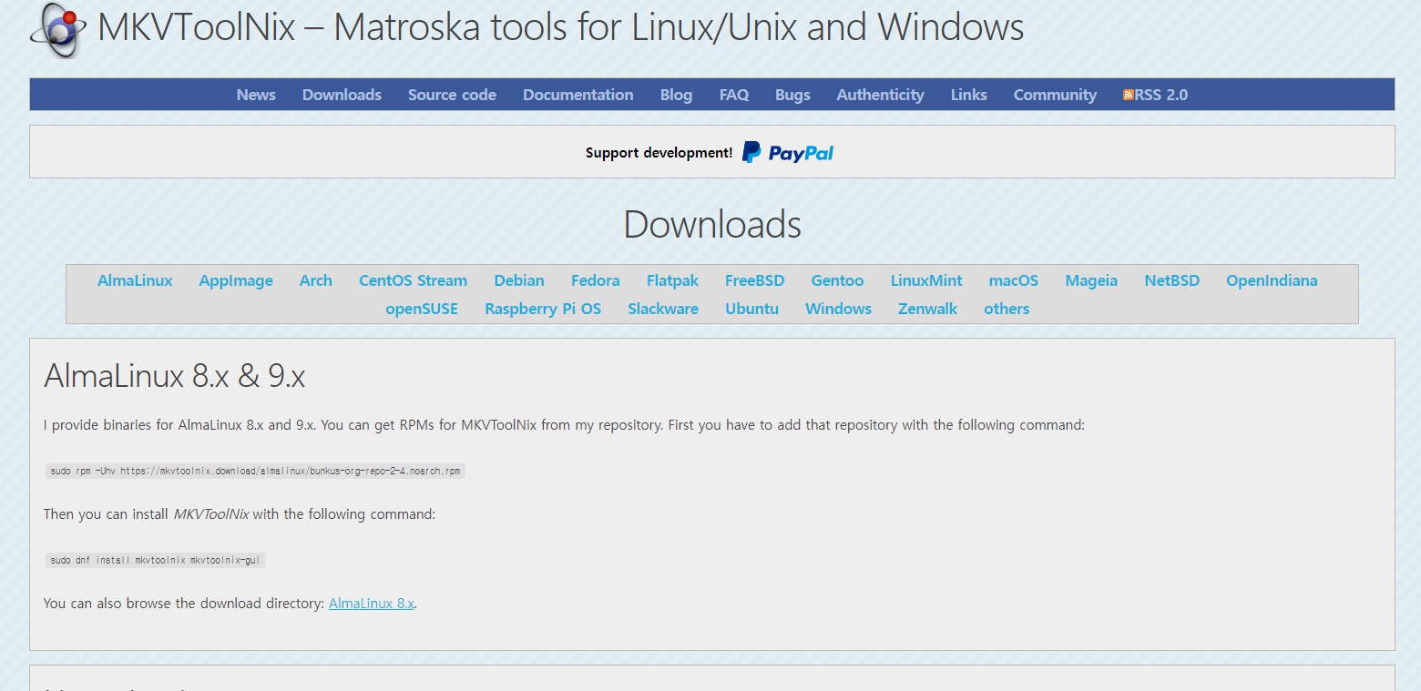
Task: Jump to the AppImage download section
Action: [236, 280]
